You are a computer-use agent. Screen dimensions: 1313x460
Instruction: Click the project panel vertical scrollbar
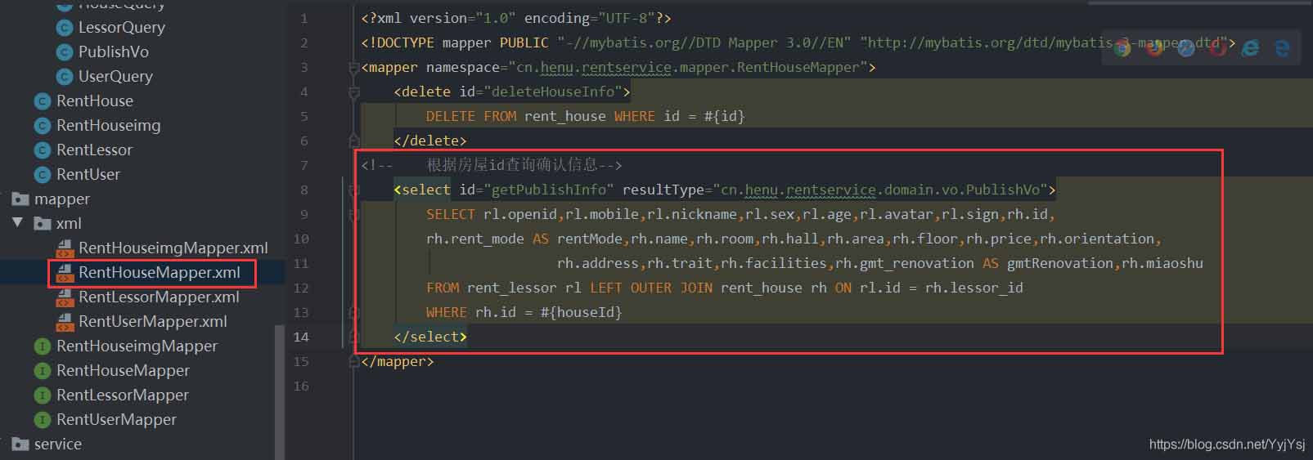[280, 392]
